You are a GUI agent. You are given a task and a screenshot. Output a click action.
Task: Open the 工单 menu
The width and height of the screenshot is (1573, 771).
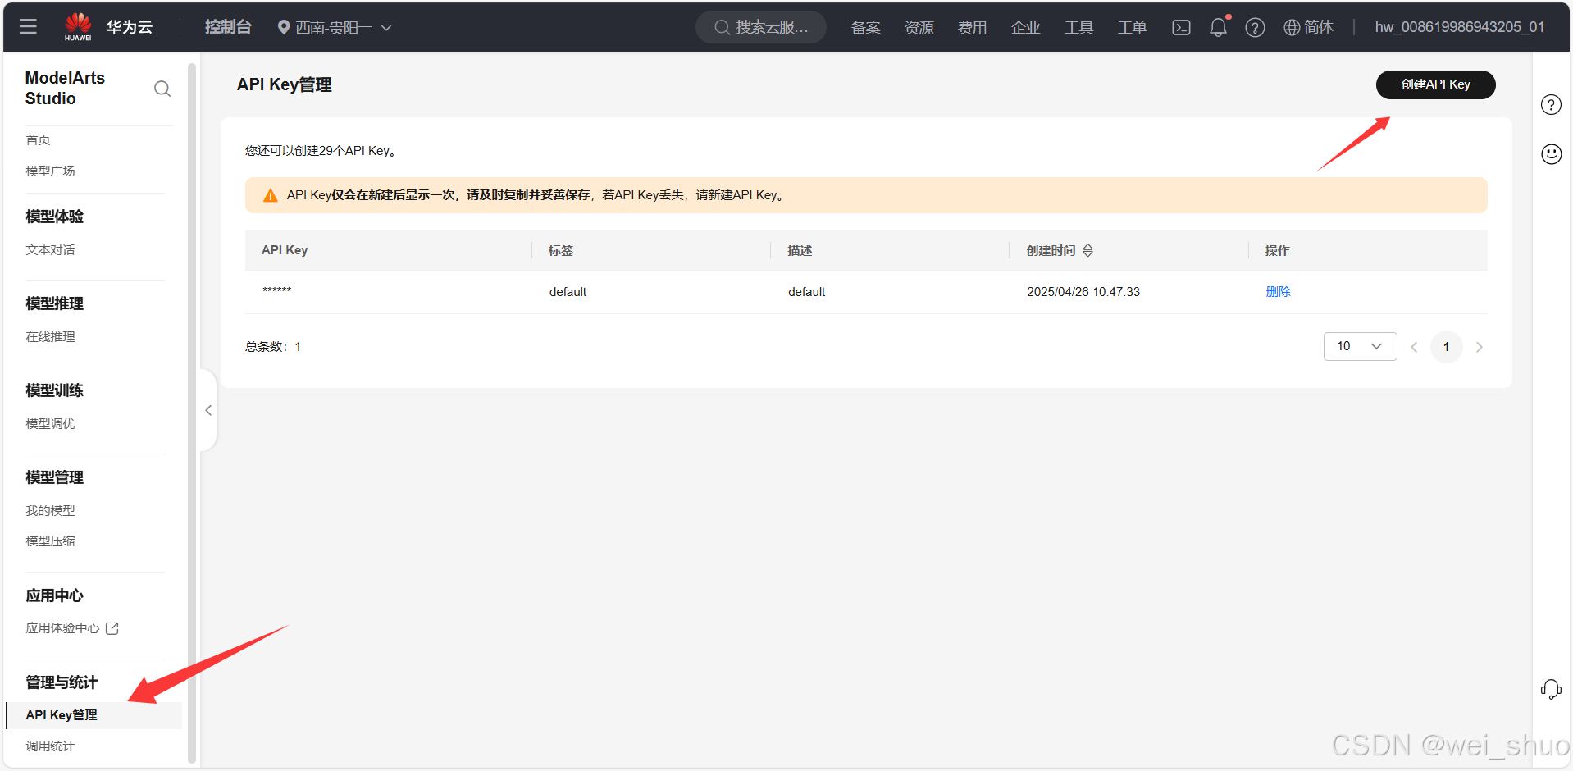1132,27
